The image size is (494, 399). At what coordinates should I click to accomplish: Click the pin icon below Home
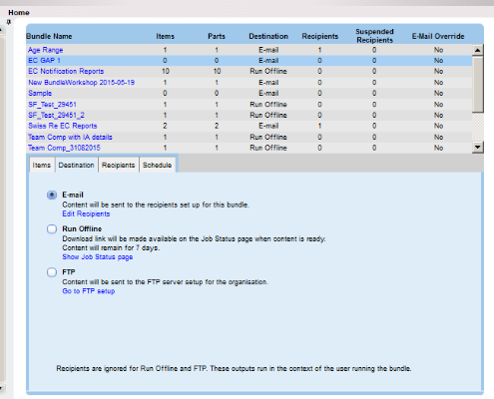[9, 22]
